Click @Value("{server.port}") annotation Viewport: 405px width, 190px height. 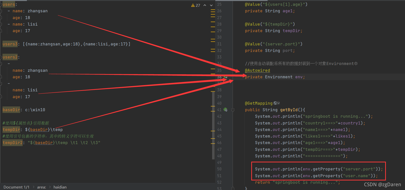(x=274, y=44)
